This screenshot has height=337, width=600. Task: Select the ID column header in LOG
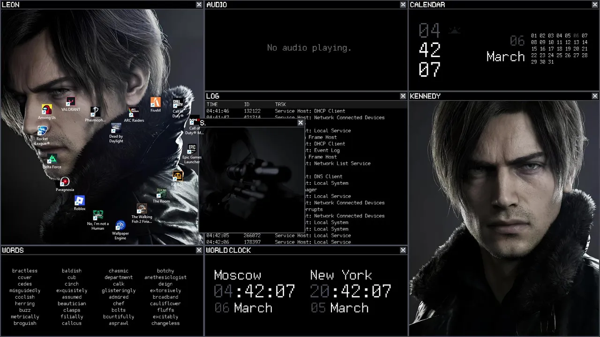point(247,104)
